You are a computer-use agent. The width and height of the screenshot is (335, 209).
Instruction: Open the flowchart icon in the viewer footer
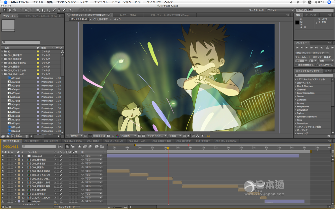point(198,136)
